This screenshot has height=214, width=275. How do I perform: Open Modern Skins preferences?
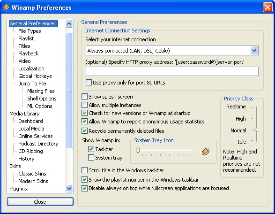[x=33, y=181]
